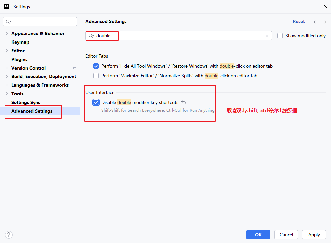Click the Shift-Shift for Search Everywhere description text

[158, 110]
